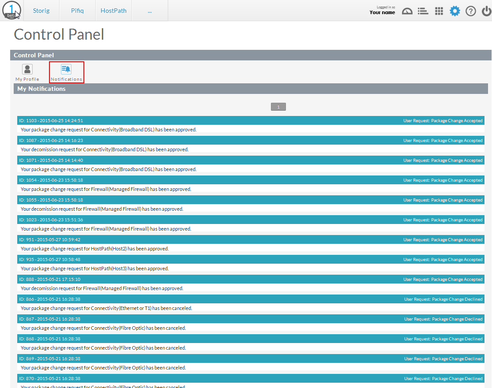Click the Control Panel page heading
The image size is (492, 388).
(59, 34)
